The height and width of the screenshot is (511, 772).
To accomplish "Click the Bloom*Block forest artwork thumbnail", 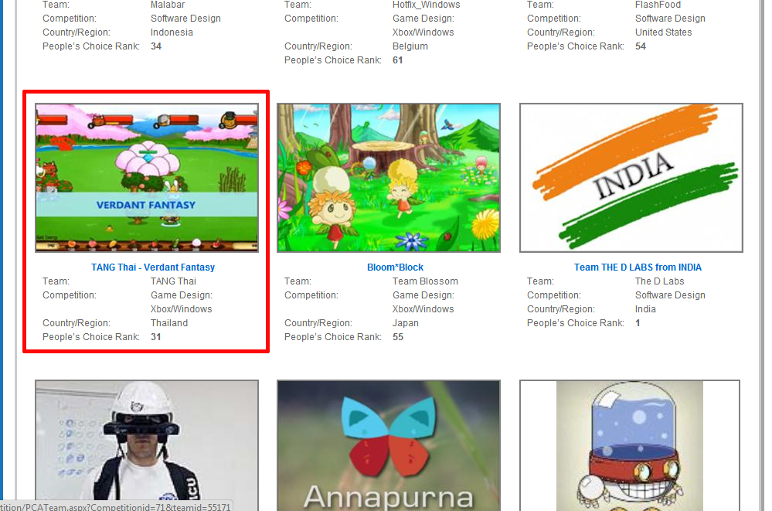I will 389,178.
